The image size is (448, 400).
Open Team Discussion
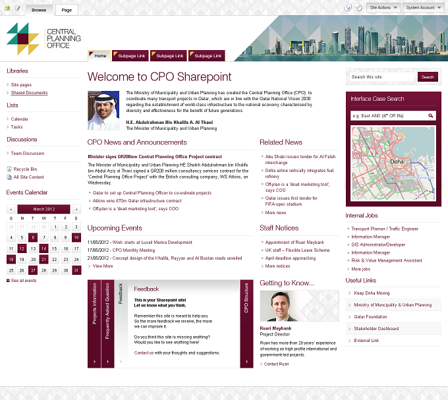click(x=28, y=154)
